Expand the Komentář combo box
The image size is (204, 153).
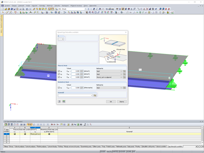92,96
